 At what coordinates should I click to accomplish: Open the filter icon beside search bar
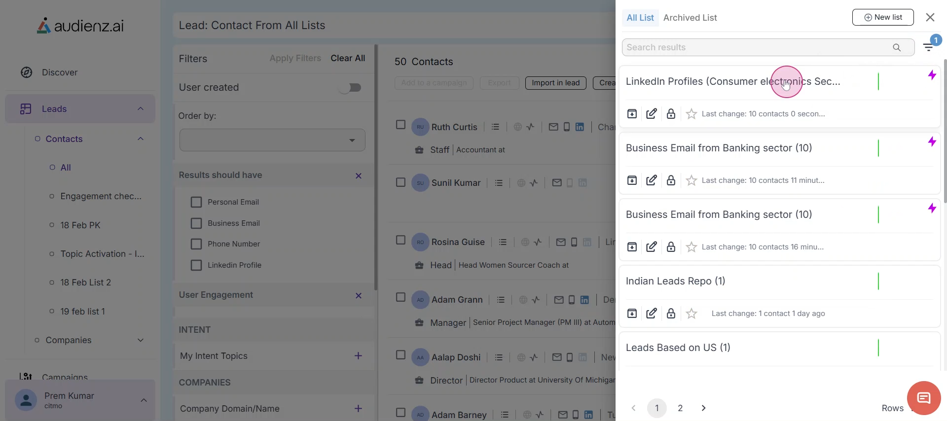(929, 47)
